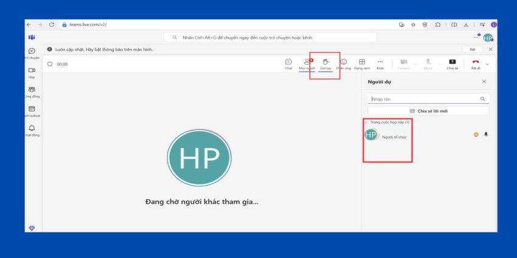The width and height of the screenshot is (517, 258).
Task: Open Cộng đồng communities in sidebar
Action: [x=32, y=92]
